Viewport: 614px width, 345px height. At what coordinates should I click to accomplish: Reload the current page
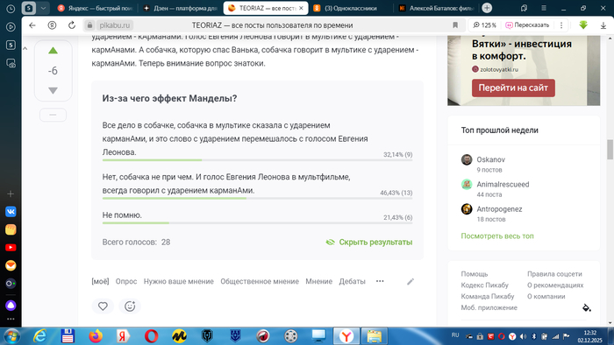(72, 25)
